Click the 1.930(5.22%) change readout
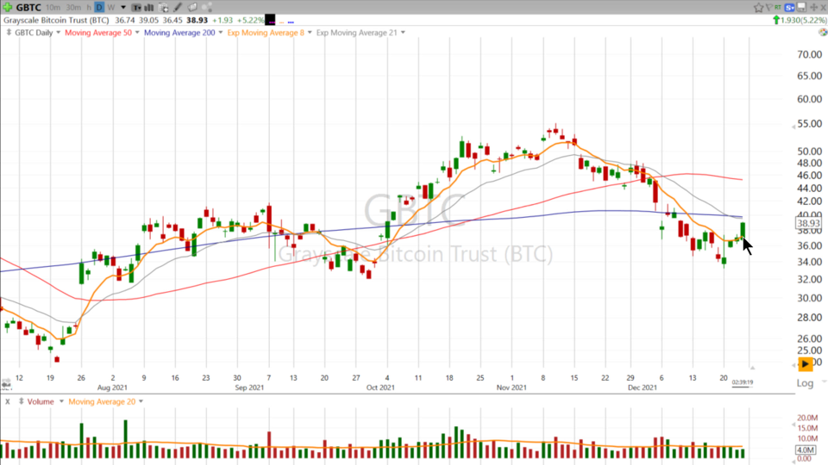 point(803,20)
